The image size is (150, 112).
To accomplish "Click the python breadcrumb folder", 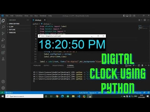I will click(x=36, y=24).
